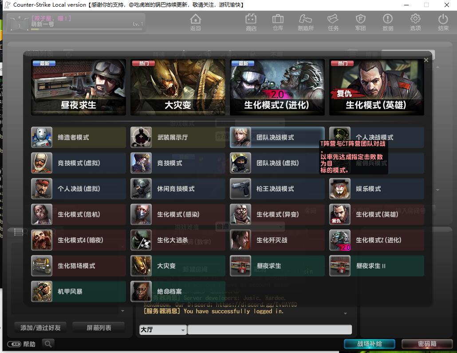Open the 制造所 crafting icon
Viewport: 457px width, 353px height.
tap(306, 22)
